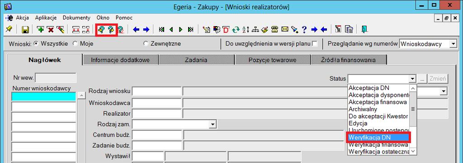This screenshot has height=163, width=463.
Task: Select the Wszystkie radio button
Action: [x=36, y=44]
